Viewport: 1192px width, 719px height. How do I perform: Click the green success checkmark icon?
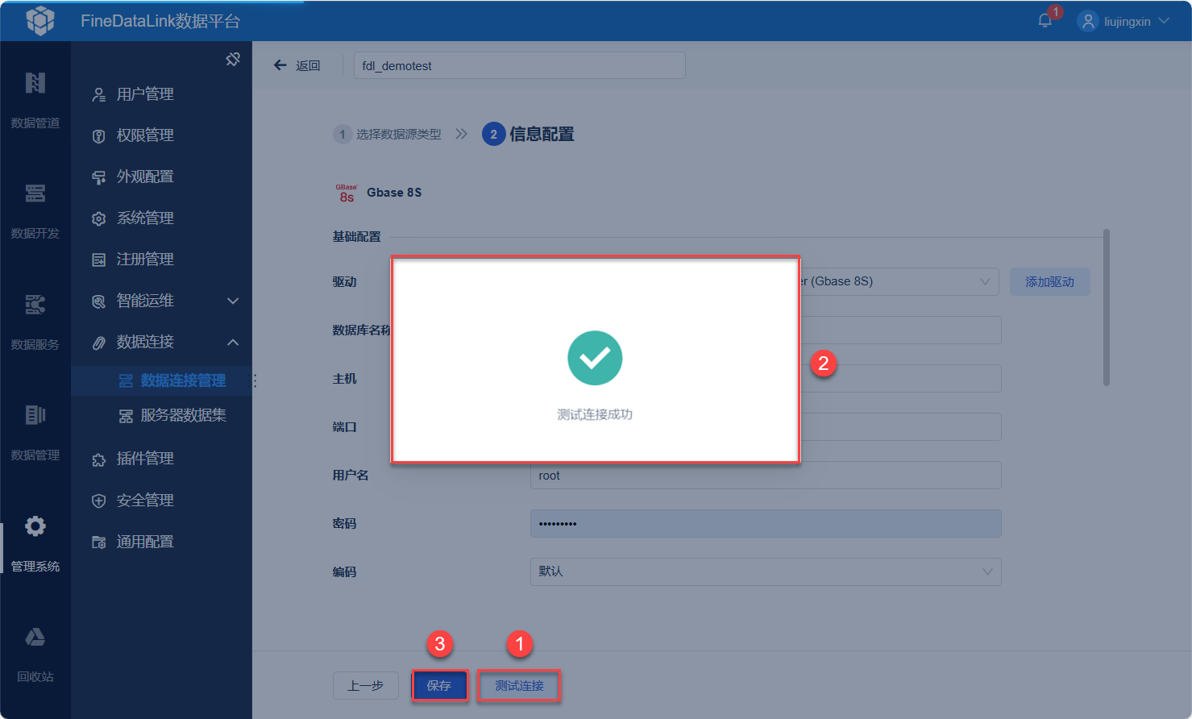(595, 358)
